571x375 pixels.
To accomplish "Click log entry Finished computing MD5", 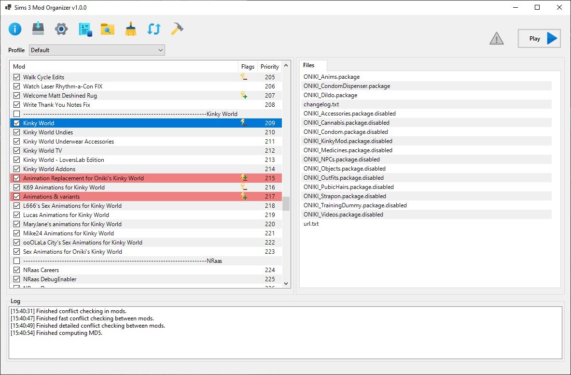I will 56,333.
